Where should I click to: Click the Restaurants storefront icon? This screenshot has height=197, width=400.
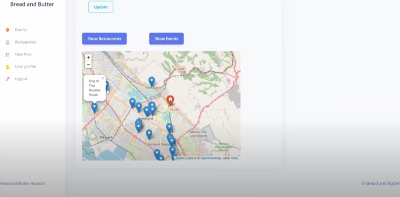click(x=7, y=42)
